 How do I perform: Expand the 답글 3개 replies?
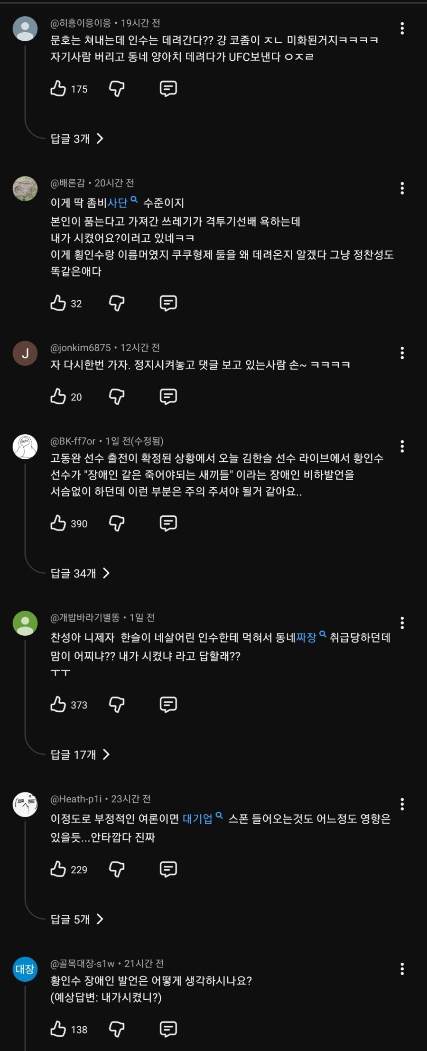[x=77, y=139]
